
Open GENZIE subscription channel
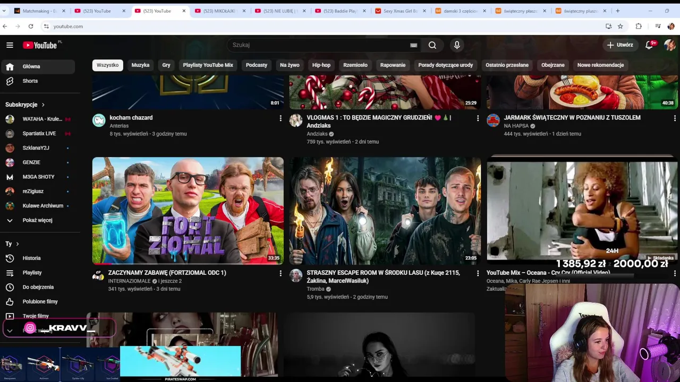37,162
